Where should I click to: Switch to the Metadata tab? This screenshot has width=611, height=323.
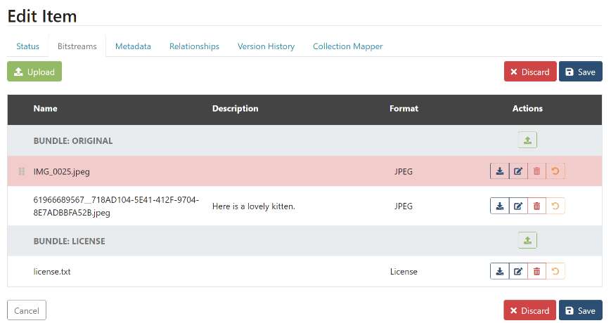pos(133,46)
